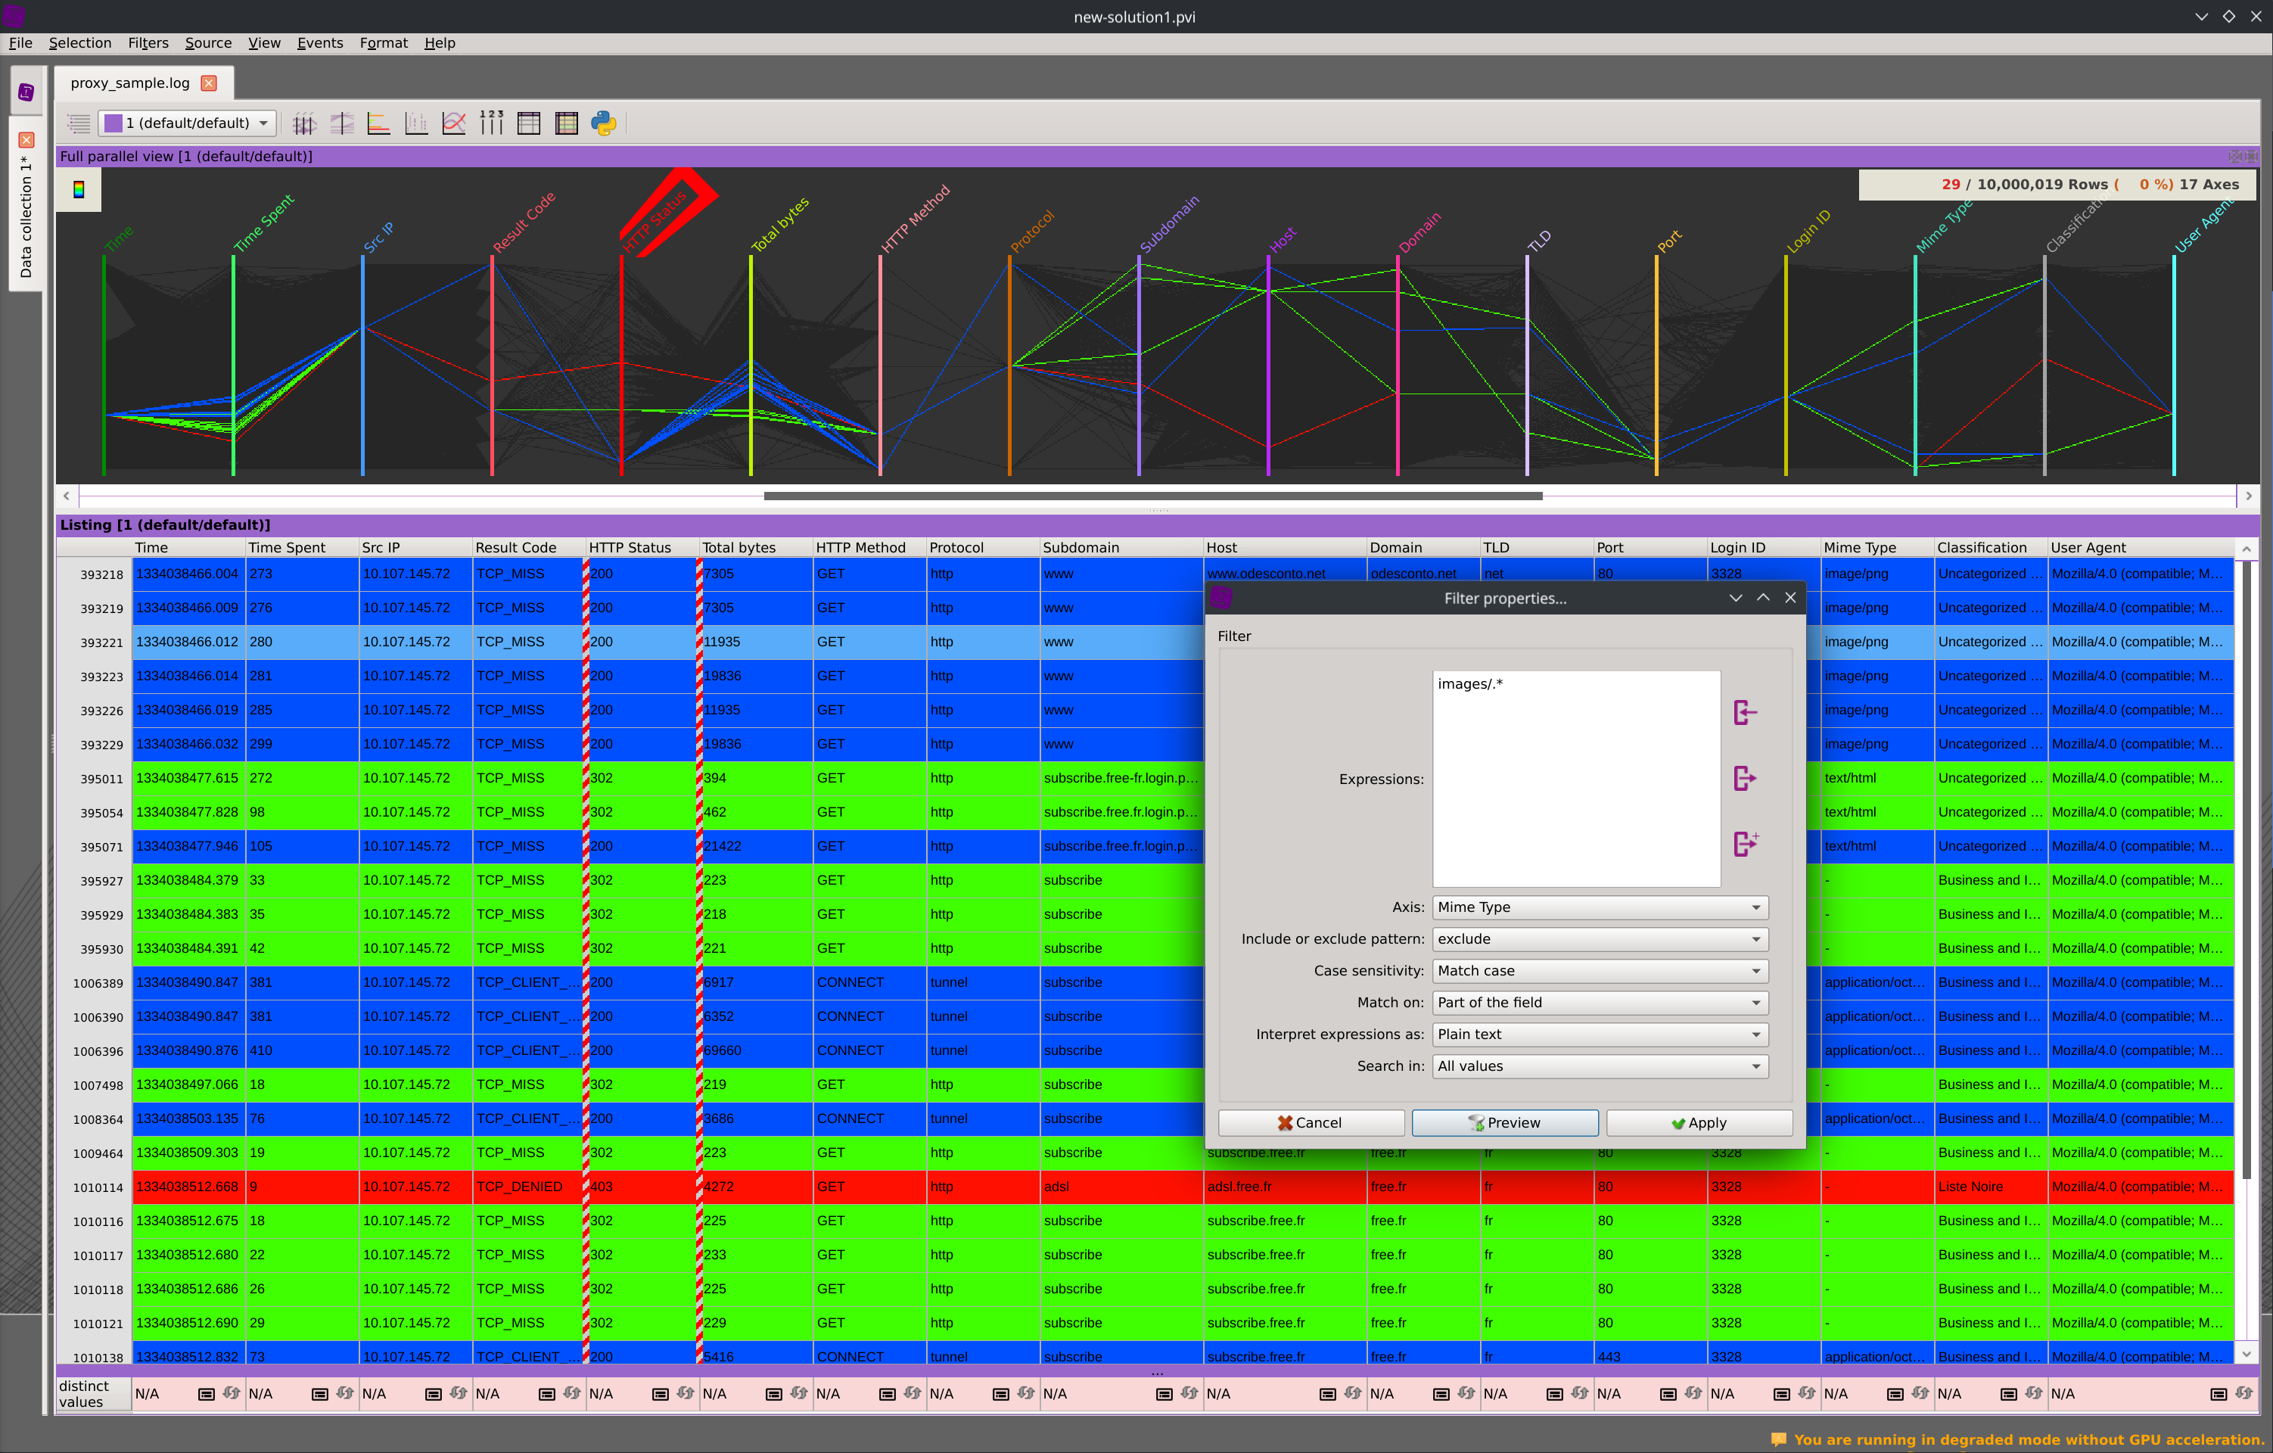
Task: Expand the Include or exclude pattern combo
Action: click(x=1599, y=939)
